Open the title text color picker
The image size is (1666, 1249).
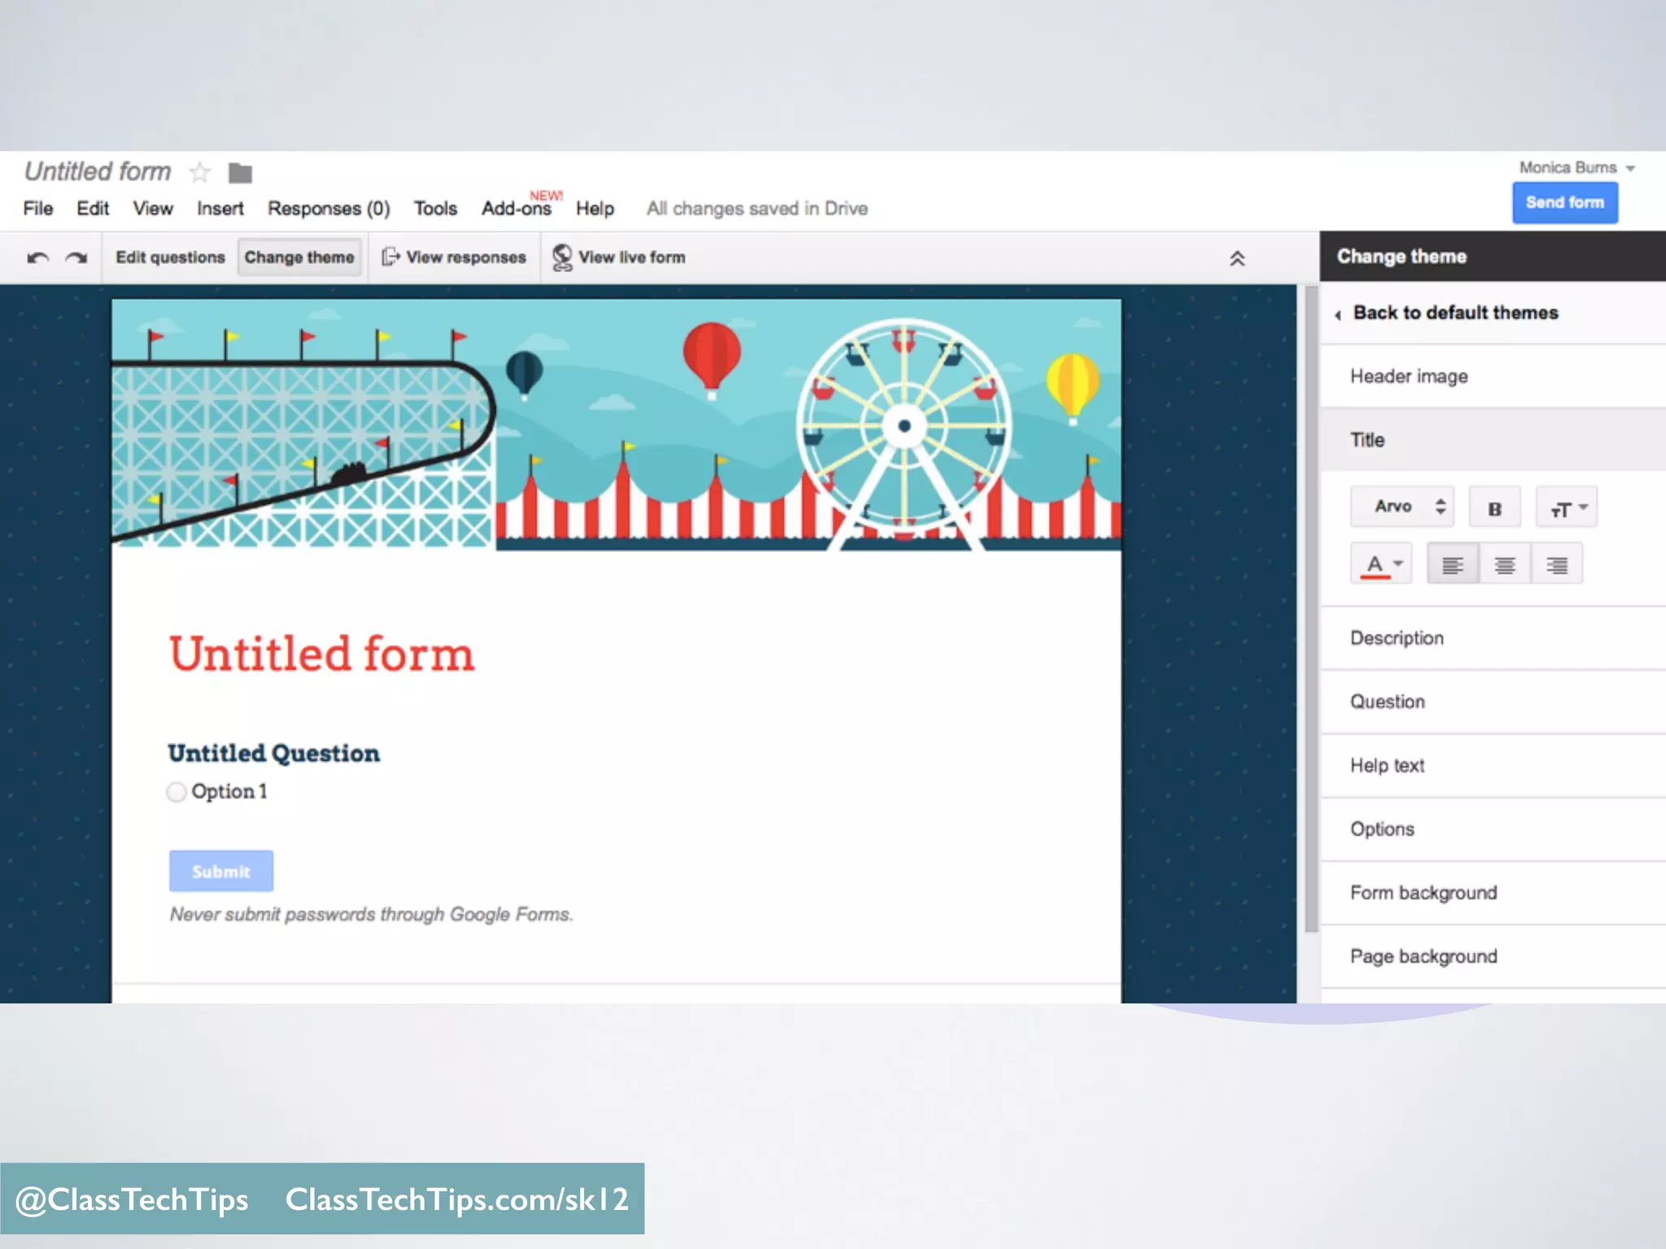[x=1381, y=564]
